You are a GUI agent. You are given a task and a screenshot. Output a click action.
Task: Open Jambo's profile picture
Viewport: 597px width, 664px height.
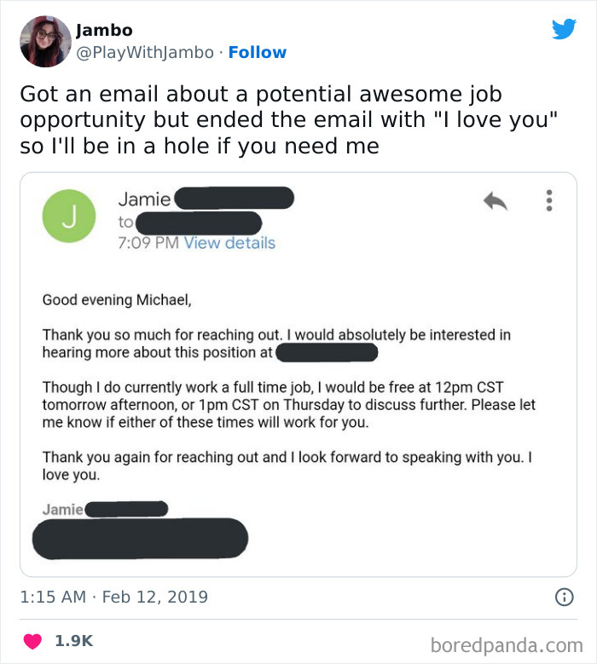click(x=44, y=41)
